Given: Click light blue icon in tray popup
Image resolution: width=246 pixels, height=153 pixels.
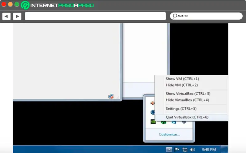Looking at the screenshot, I should [x=174, y=122].
